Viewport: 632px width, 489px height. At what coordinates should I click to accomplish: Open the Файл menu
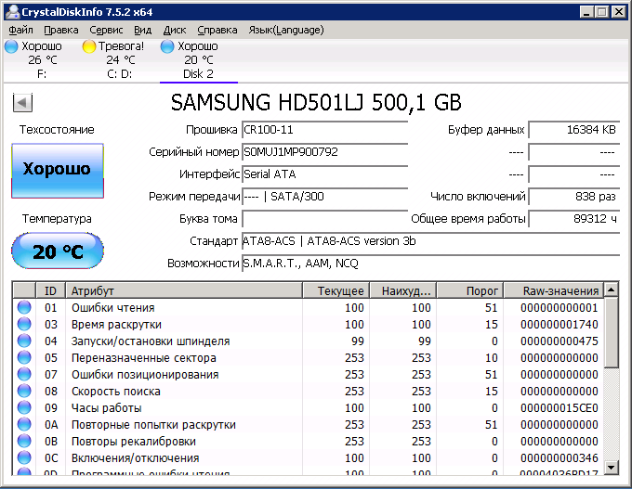point(20,31)
